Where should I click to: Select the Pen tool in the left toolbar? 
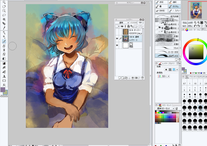coord(4,33)
